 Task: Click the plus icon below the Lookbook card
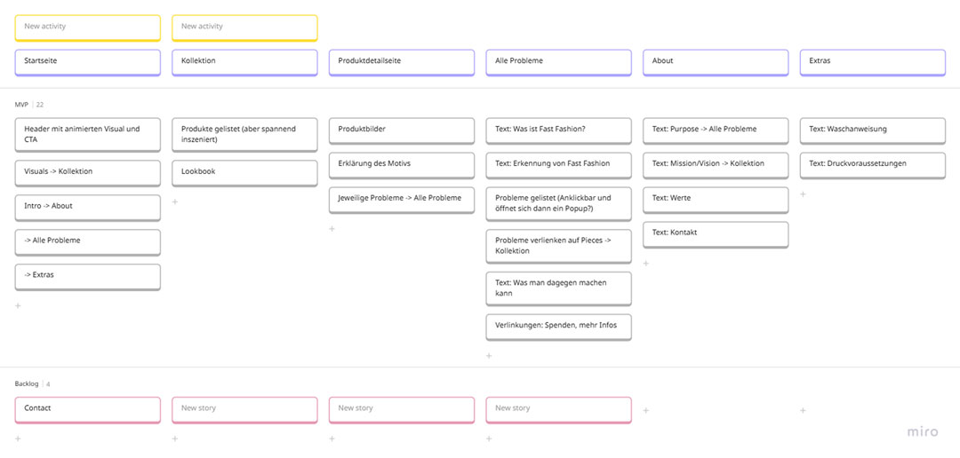[x=175, y=201]
